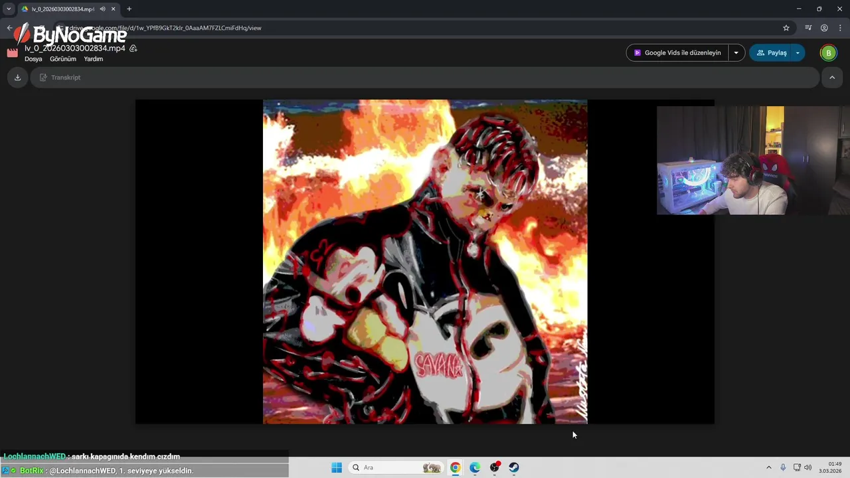Expand the Paylaş dropdown arrow

[x=798, y=53]
